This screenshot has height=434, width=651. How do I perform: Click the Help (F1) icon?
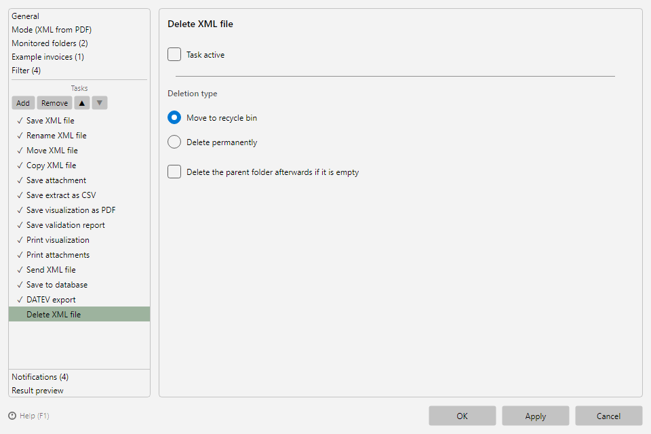tap(12, 416)
